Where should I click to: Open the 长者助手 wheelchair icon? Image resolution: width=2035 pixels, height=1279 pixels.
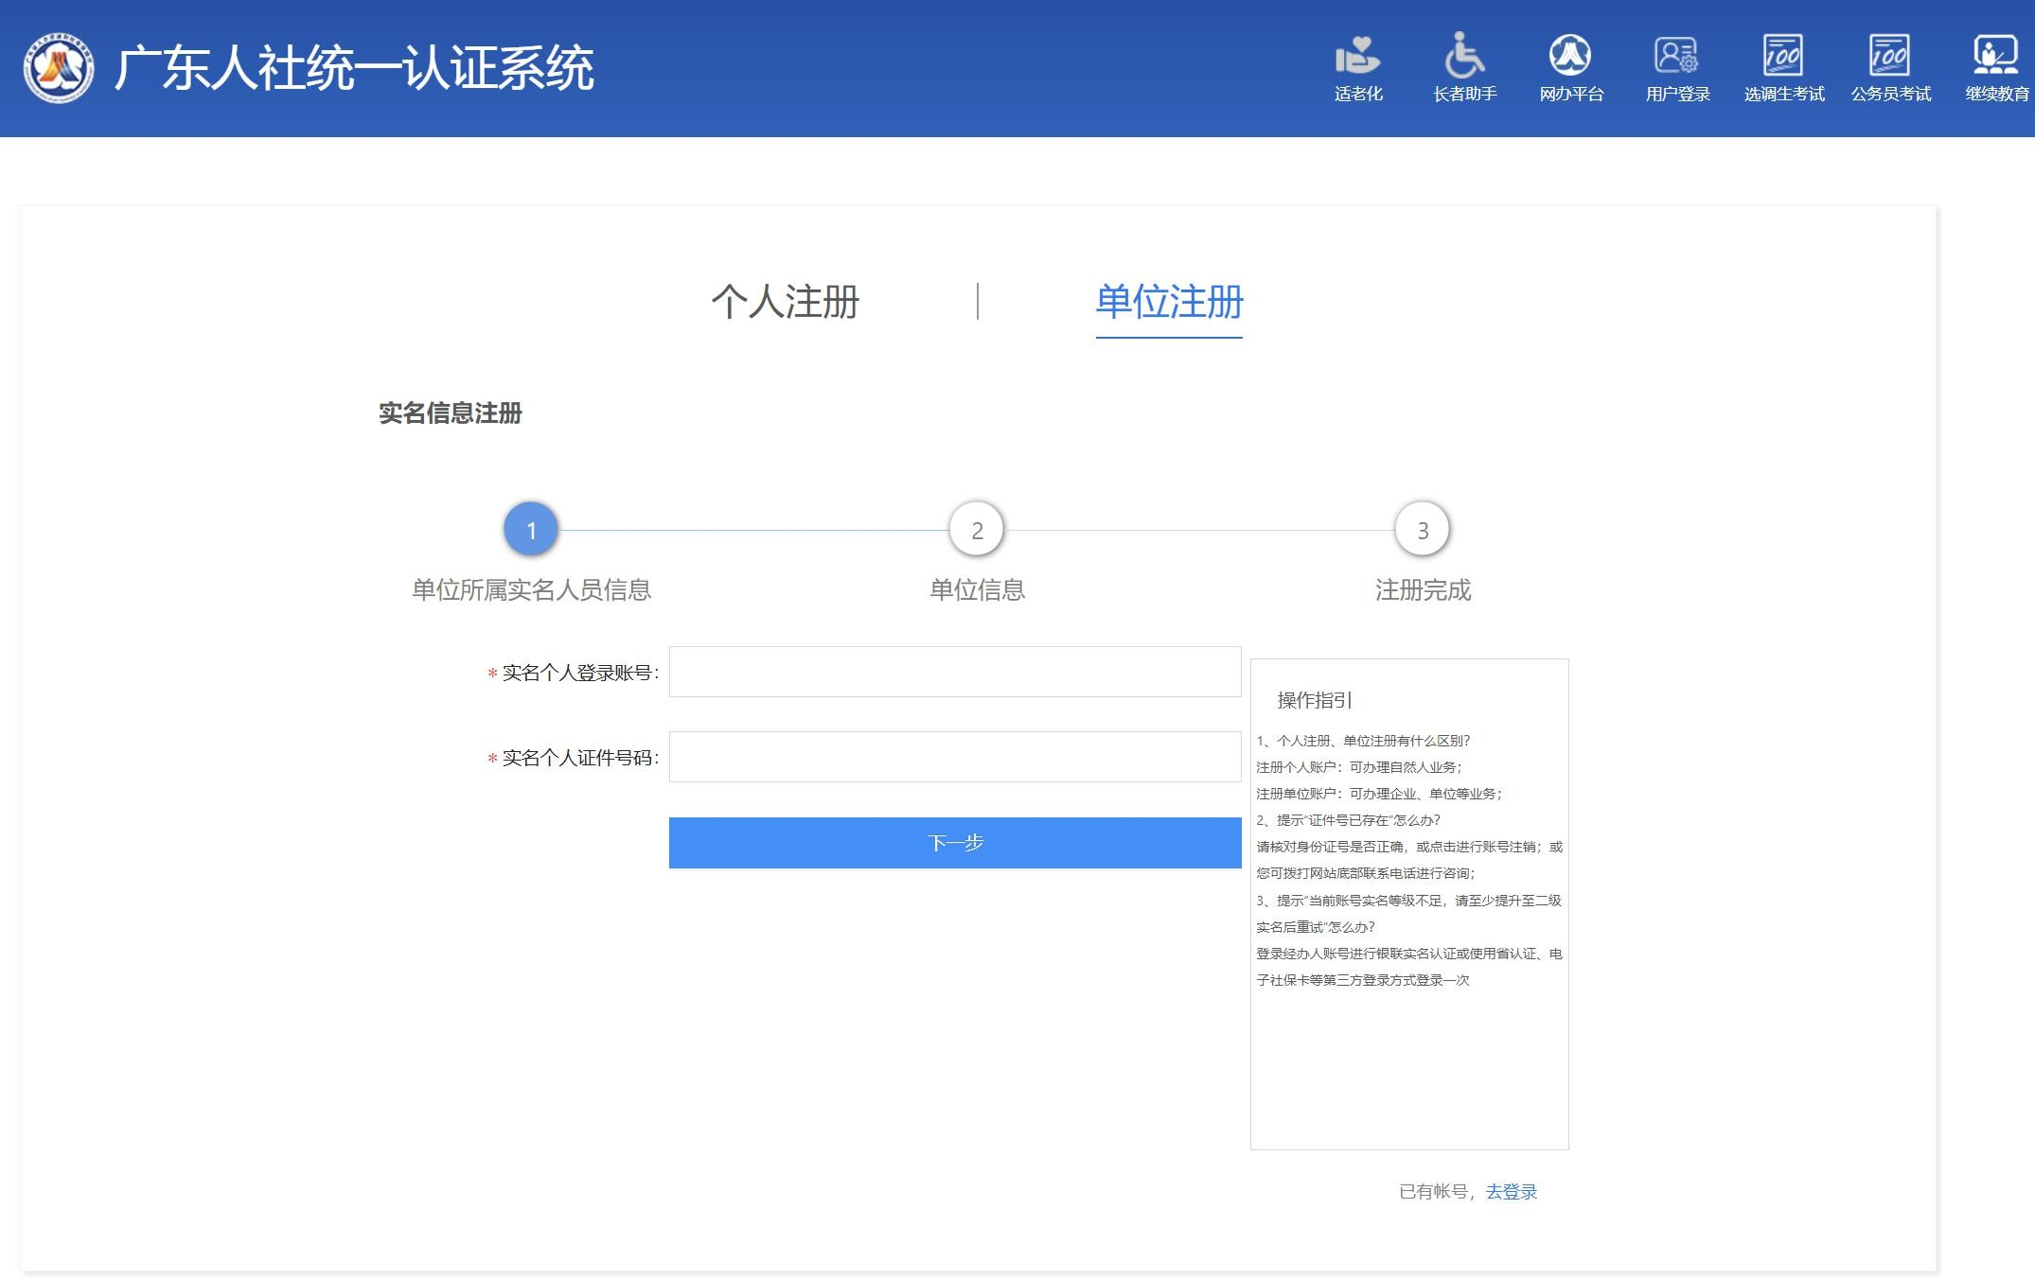tap(1464, 56)
